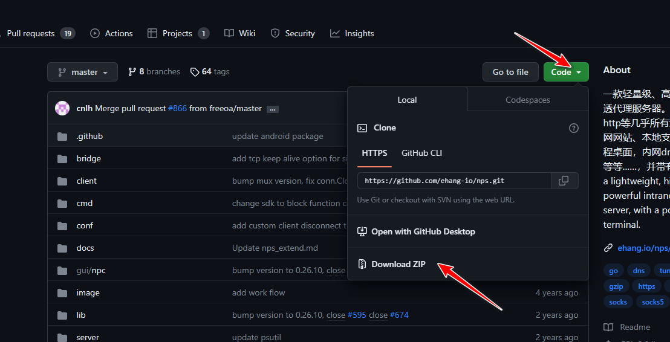Open 'update psutil' commit message
The height and width of the screenshot is (342, 670).
[x=256, y=337]
